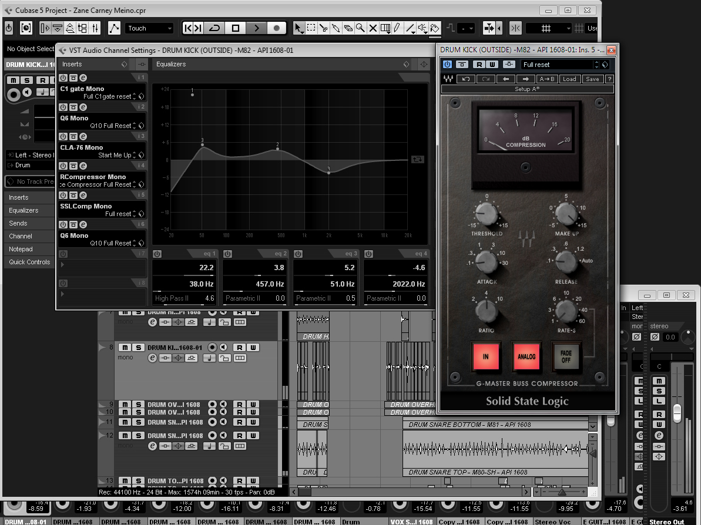Enable or disable EQ band 3
The height and width of the screenshot is (525, 701).
tap(298, 254)
